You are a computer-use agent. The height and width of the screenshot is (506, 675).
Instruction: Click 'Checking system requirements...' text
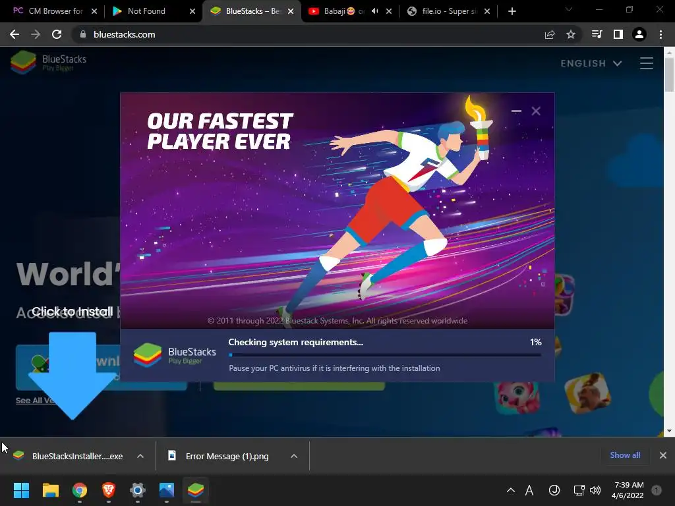296,342
